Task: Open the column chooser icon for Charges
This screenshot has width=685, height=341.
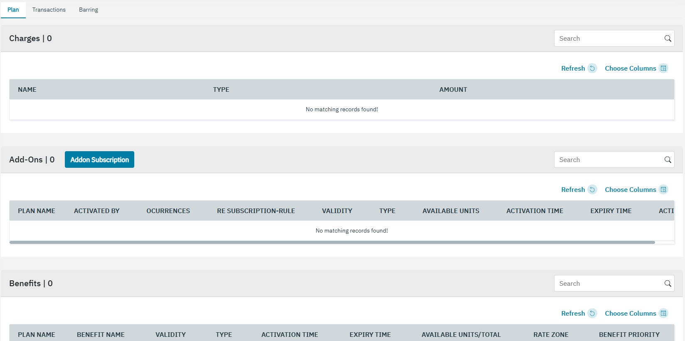Action: [x=663, y=69]
